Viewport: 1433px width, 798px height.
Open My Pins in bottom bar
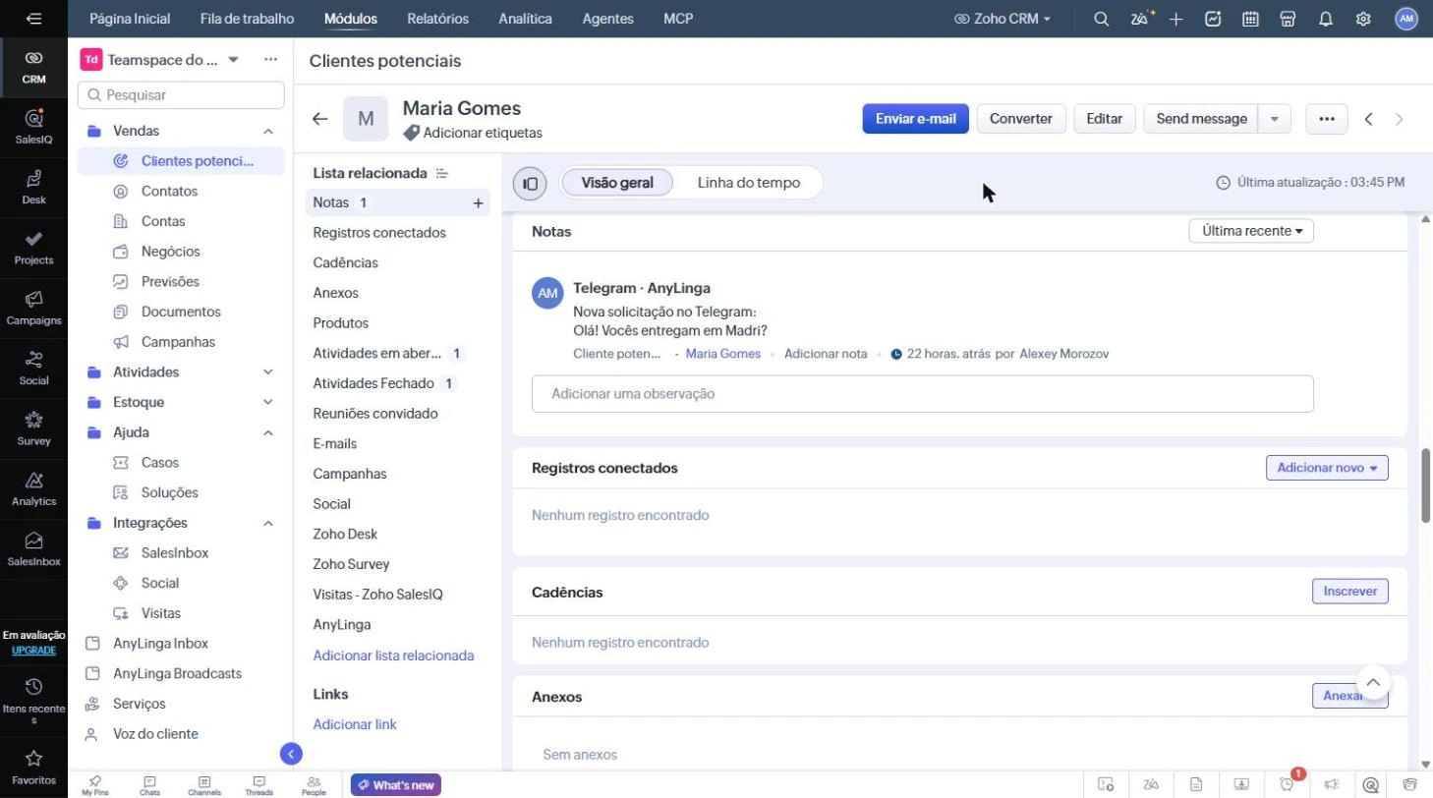tap(95, 785)
